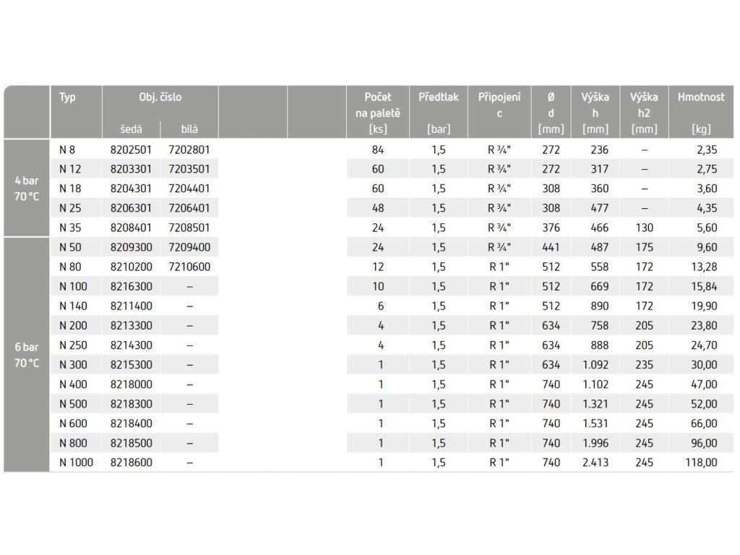The width and height of the screenshot is (740, 555).
Task: Select white order number 7206401
Action: pos(189,208)
